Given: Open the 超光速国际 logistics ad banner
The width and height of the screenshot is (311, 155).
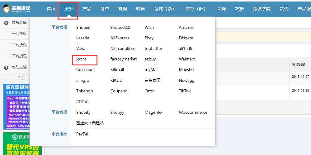Looking at the screenshot, I should (x=17, y=106).
